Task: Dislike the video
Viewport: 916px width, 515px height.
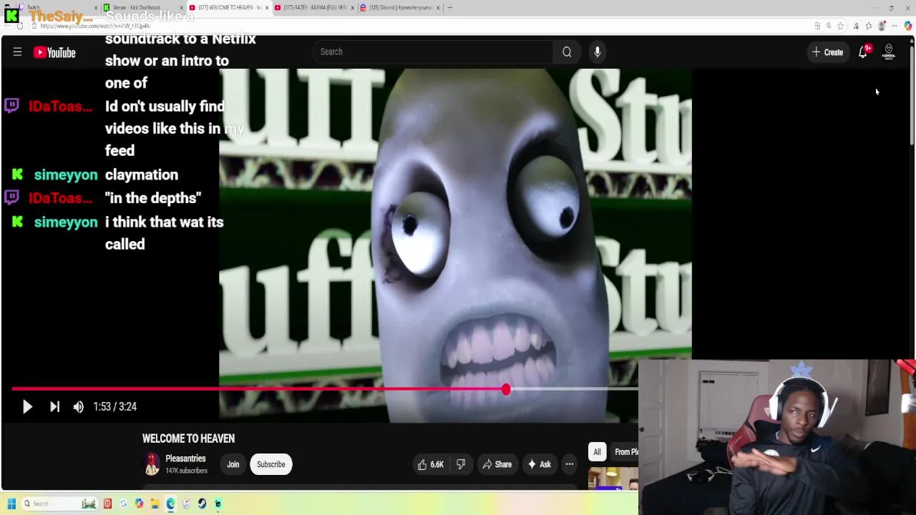Action: (461, 464)
